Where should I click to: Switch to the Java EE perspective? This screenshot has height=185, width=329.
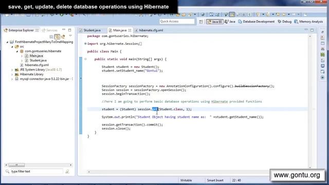click(x=214, y=22)
